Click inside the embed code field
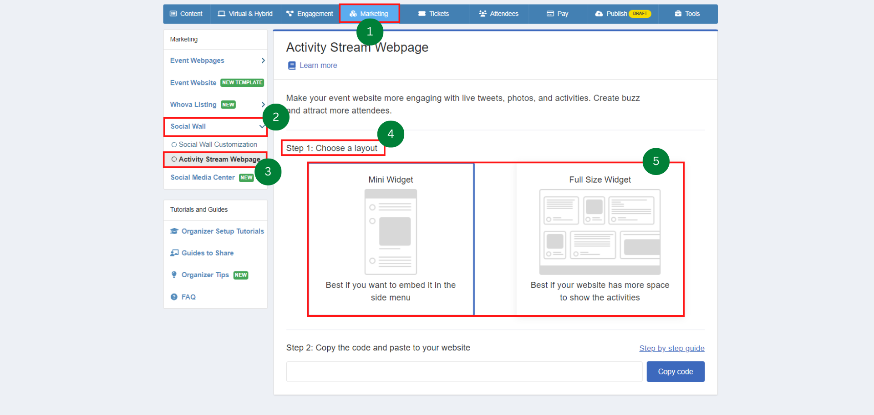This screenshot has height=415, width=874. [x=463, y=371]
